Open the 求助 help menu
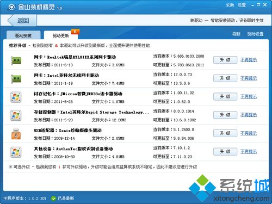The height and width of the screenshot is (204, 272). 230,5
